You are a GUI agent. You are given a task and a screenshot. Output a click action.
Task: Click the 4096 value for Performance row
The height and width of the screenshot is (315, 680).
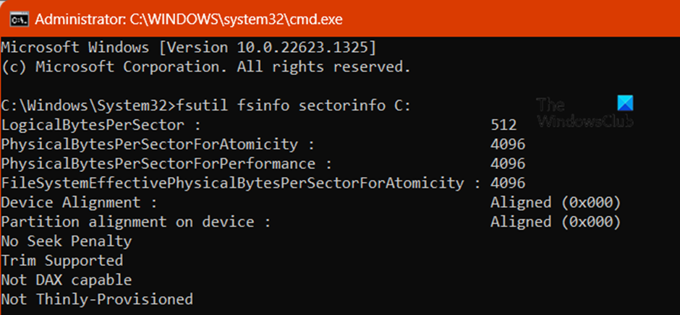[x=508, y=164]
